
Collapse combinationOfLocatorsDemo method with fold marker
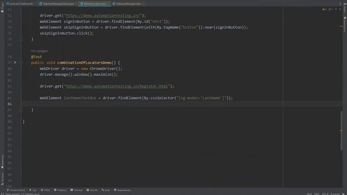[x=21, y=63]
